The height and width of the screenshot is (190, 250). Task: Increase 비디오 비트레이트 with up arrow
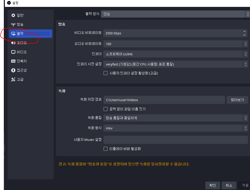coord(244,32)
